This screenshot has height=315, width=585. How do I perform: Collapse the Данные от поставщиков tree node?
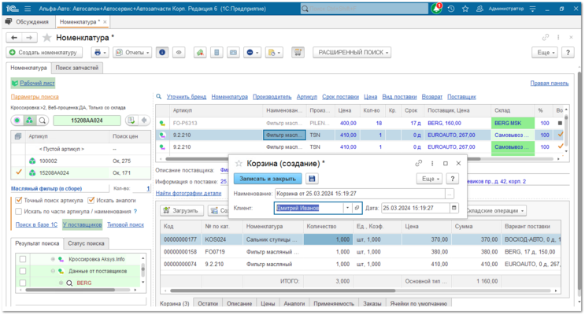pos(53,271)
